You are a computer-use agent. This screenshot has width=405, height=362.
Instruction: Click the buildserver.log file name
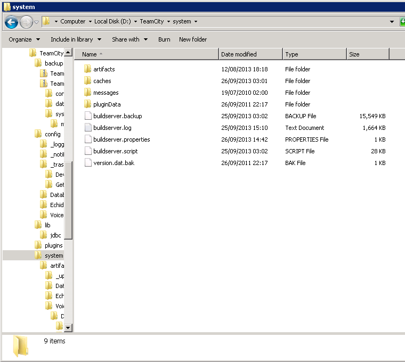pyautogui.click(x=112, y=128)
